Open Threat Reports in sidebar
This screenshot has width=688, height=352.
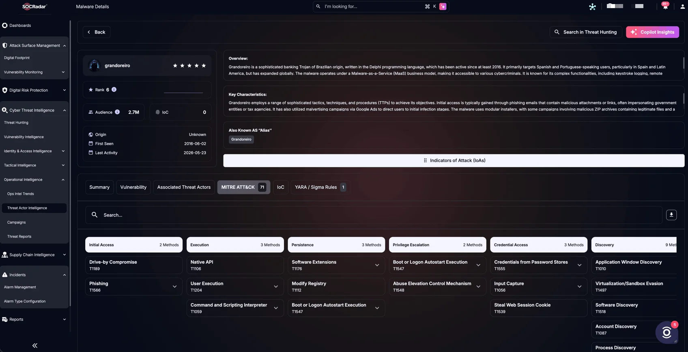pos(19,237)
